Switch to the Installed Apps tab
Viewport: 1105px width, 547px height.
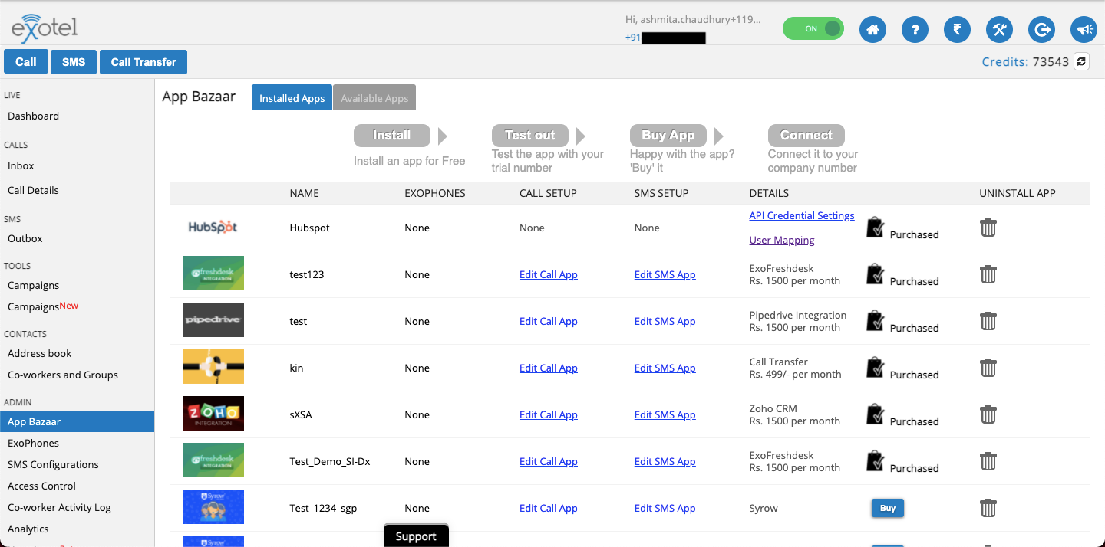[x=292, y=97]
